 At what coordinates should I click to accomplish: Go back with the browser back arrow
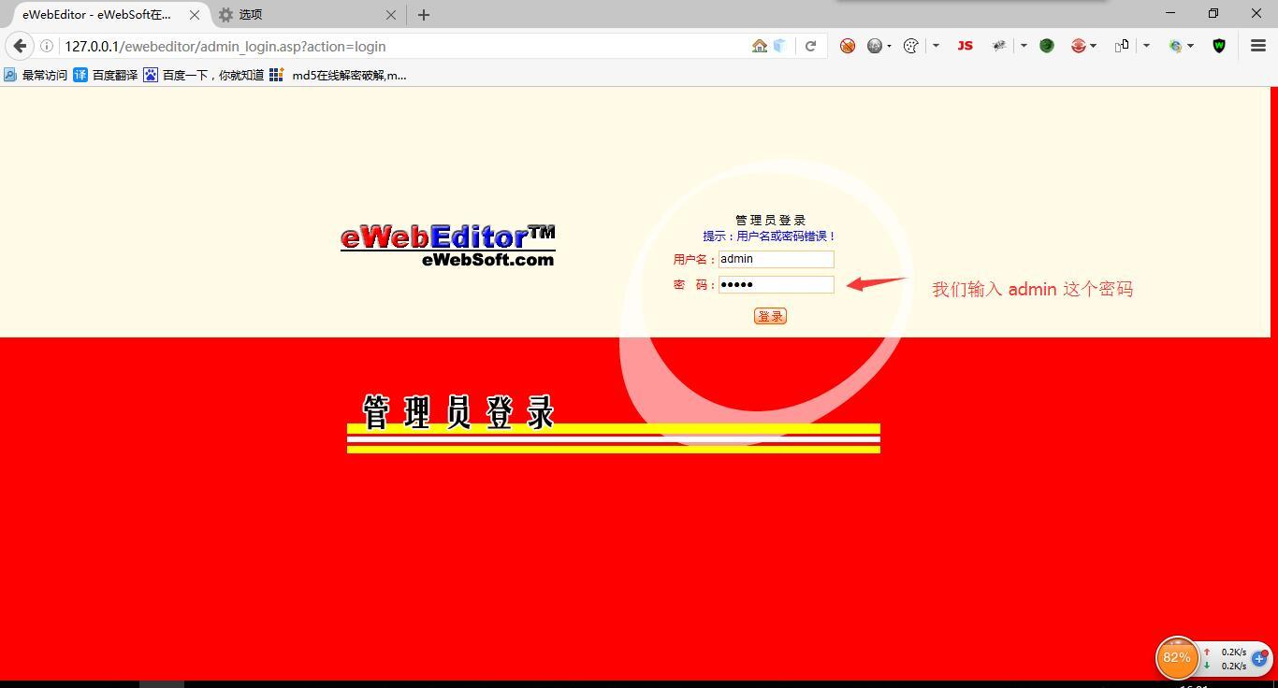coord(20,46)
